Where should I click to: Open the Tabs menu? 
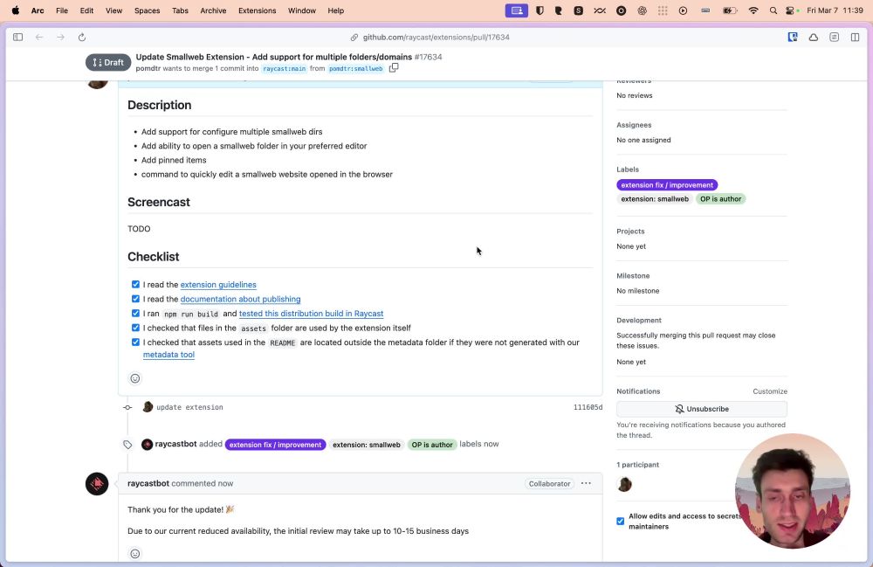pyautogui.click(x=180, y=10)
